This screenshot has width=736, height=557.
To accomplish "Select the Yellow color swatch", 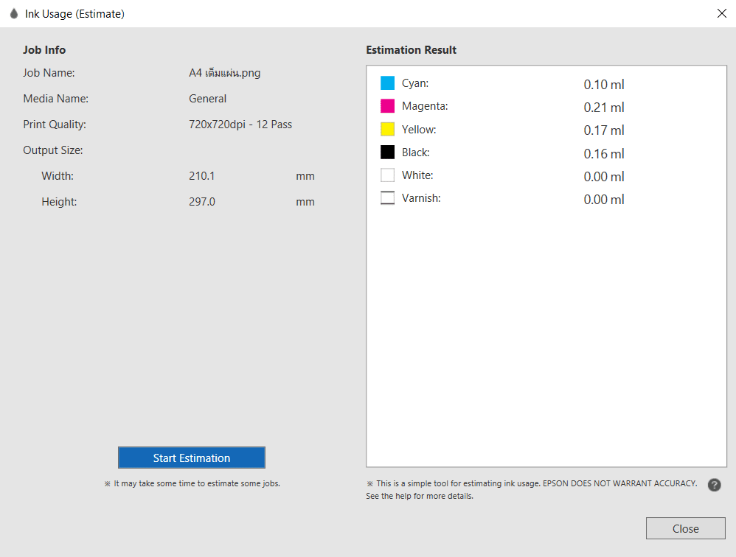I will (x=387, y=130).
